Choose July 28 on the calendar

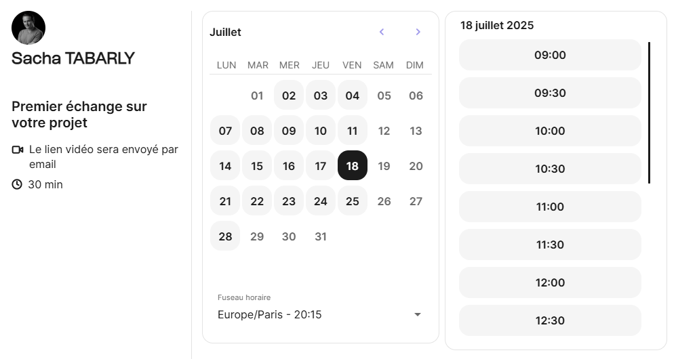pos(225,236)
